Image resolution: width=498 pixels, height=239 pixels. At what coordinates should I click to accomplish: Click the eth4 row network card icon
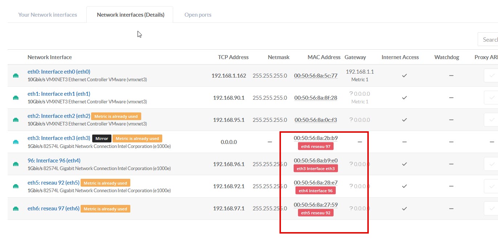tap(16, 164)
